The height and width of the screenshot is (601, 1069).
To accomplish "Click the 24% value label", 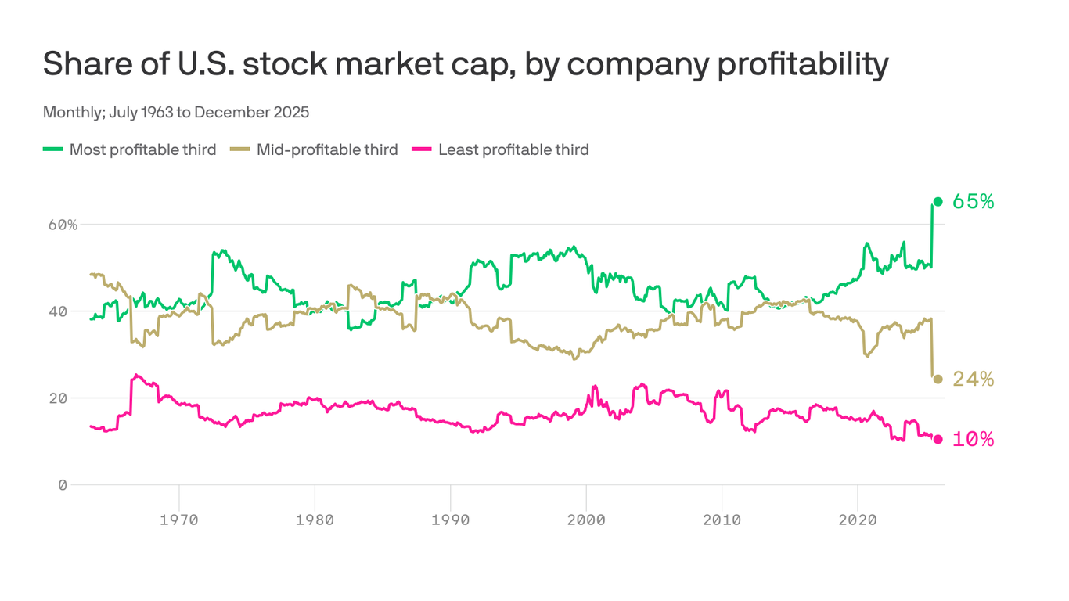I will coord(973,380).
